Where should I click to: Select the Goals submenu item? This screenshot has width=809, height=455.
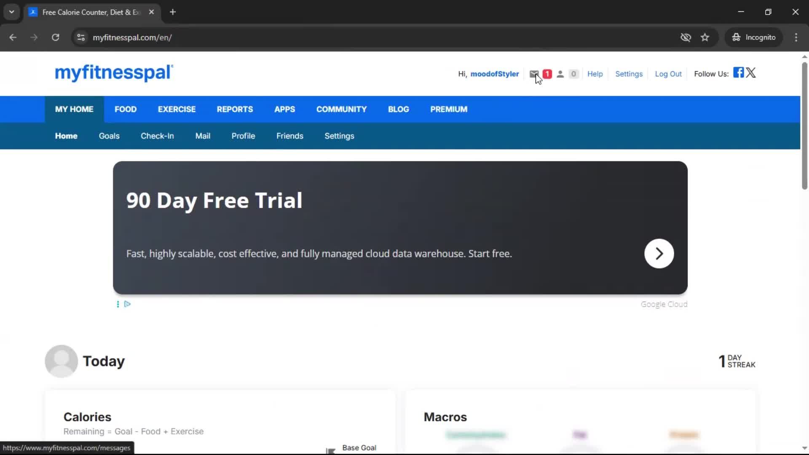point(109,136)
